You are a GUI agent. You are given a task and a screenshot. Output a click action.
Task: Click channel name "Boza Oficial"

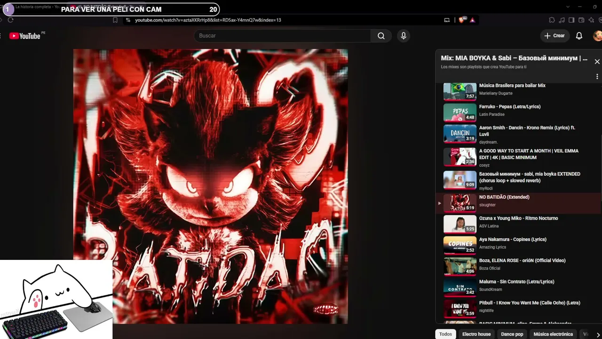coord(490,268)
